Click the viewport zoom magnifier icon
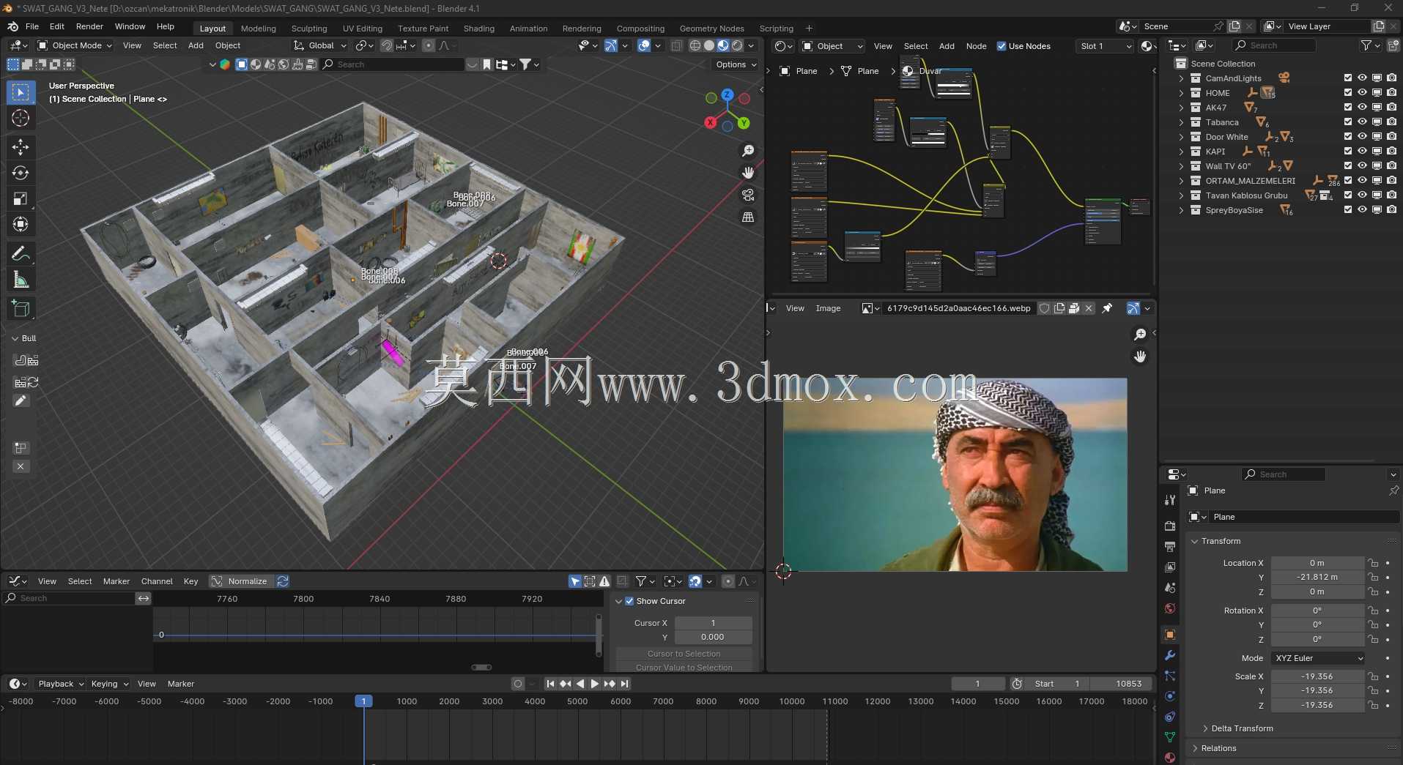The image size is (1403, 765). click(748, 151)
